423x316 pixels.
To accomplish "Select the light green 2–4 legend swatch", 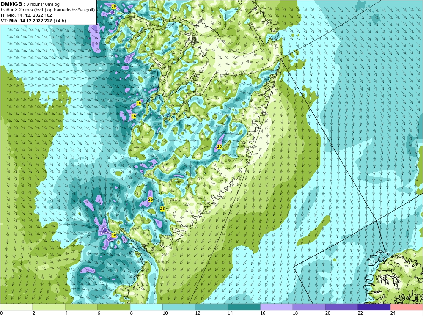I will (49, 307).
